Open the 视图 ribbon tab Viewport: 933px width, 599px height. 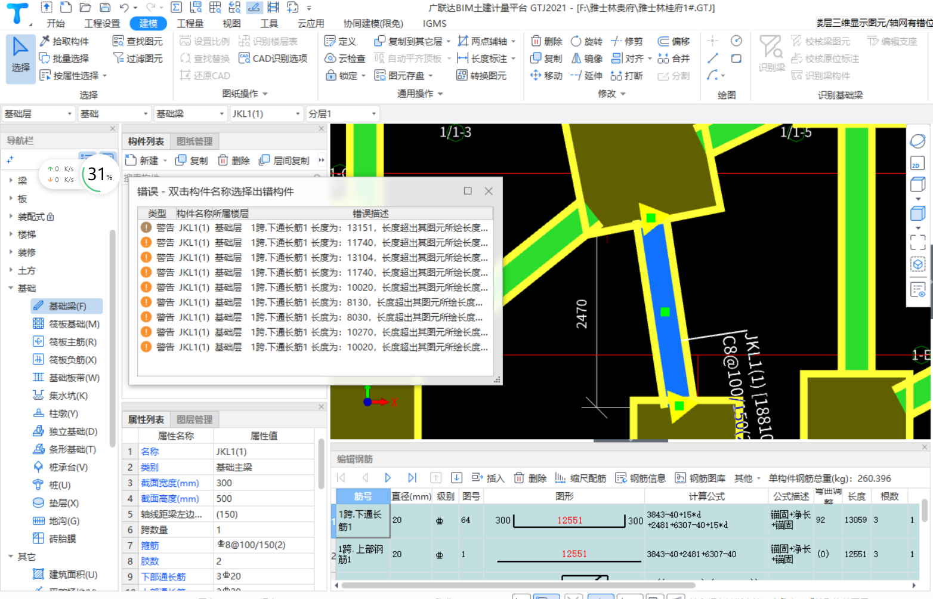tap(231, 23)
